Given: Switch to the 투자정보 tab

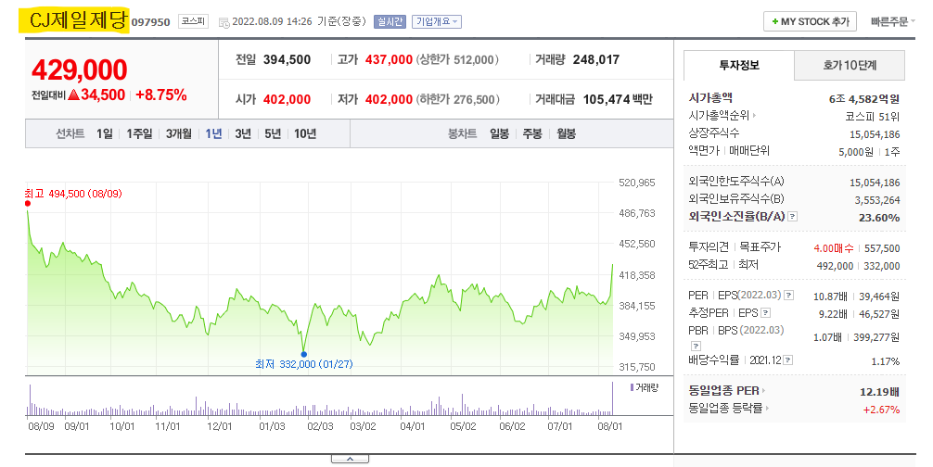Looking at the screenshot, I should (x=738, y=66).
